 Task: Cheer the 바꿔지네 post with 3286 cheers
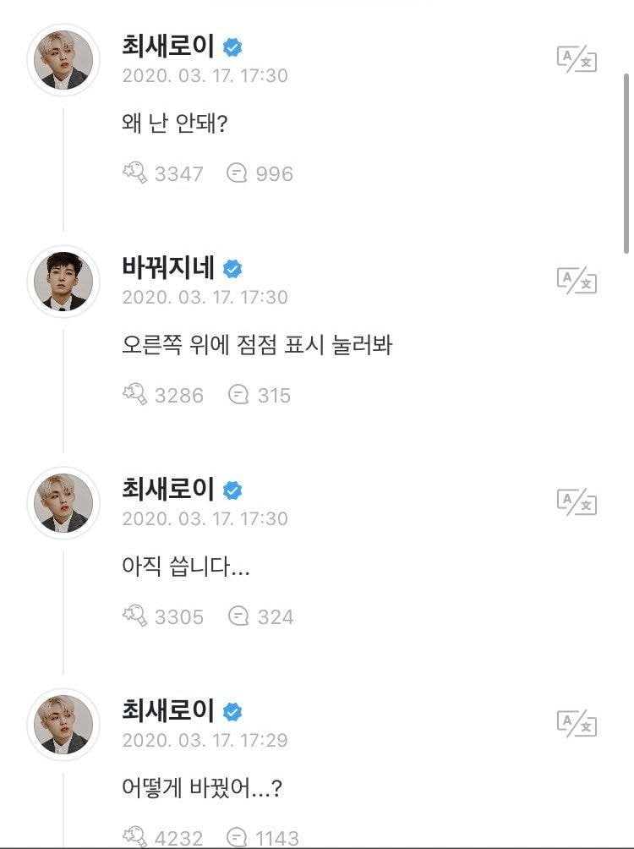click(x=135, y=395)
